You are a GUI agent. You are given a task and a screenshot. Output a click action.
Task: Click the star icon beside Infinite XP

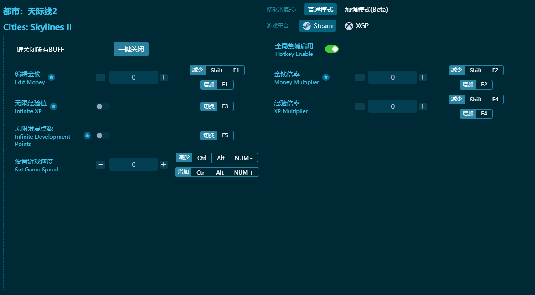tap(54, 106)
